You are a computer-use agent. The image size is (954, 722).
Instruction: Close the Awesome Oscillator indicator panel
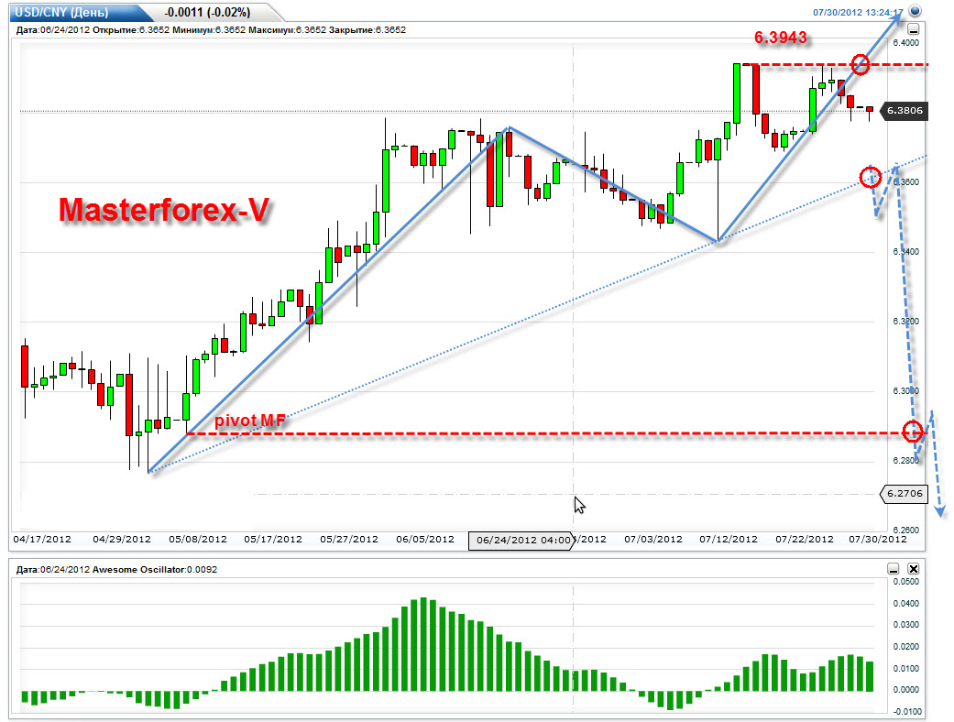(x=914, y=569)
